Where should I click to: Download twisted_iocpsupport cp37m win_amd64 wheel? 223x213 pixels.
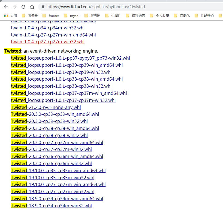(x=69, y=93)
